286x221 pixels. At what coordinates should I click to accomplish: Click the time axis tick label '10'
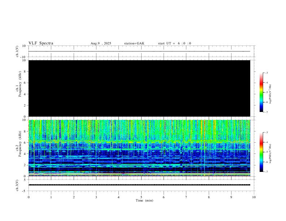coord(254,197)
